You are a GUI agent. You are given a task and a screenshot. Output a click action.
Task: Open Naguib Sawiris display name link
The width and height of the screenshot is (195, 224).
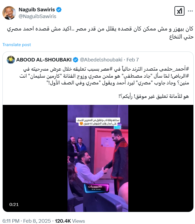coord(37,10)
